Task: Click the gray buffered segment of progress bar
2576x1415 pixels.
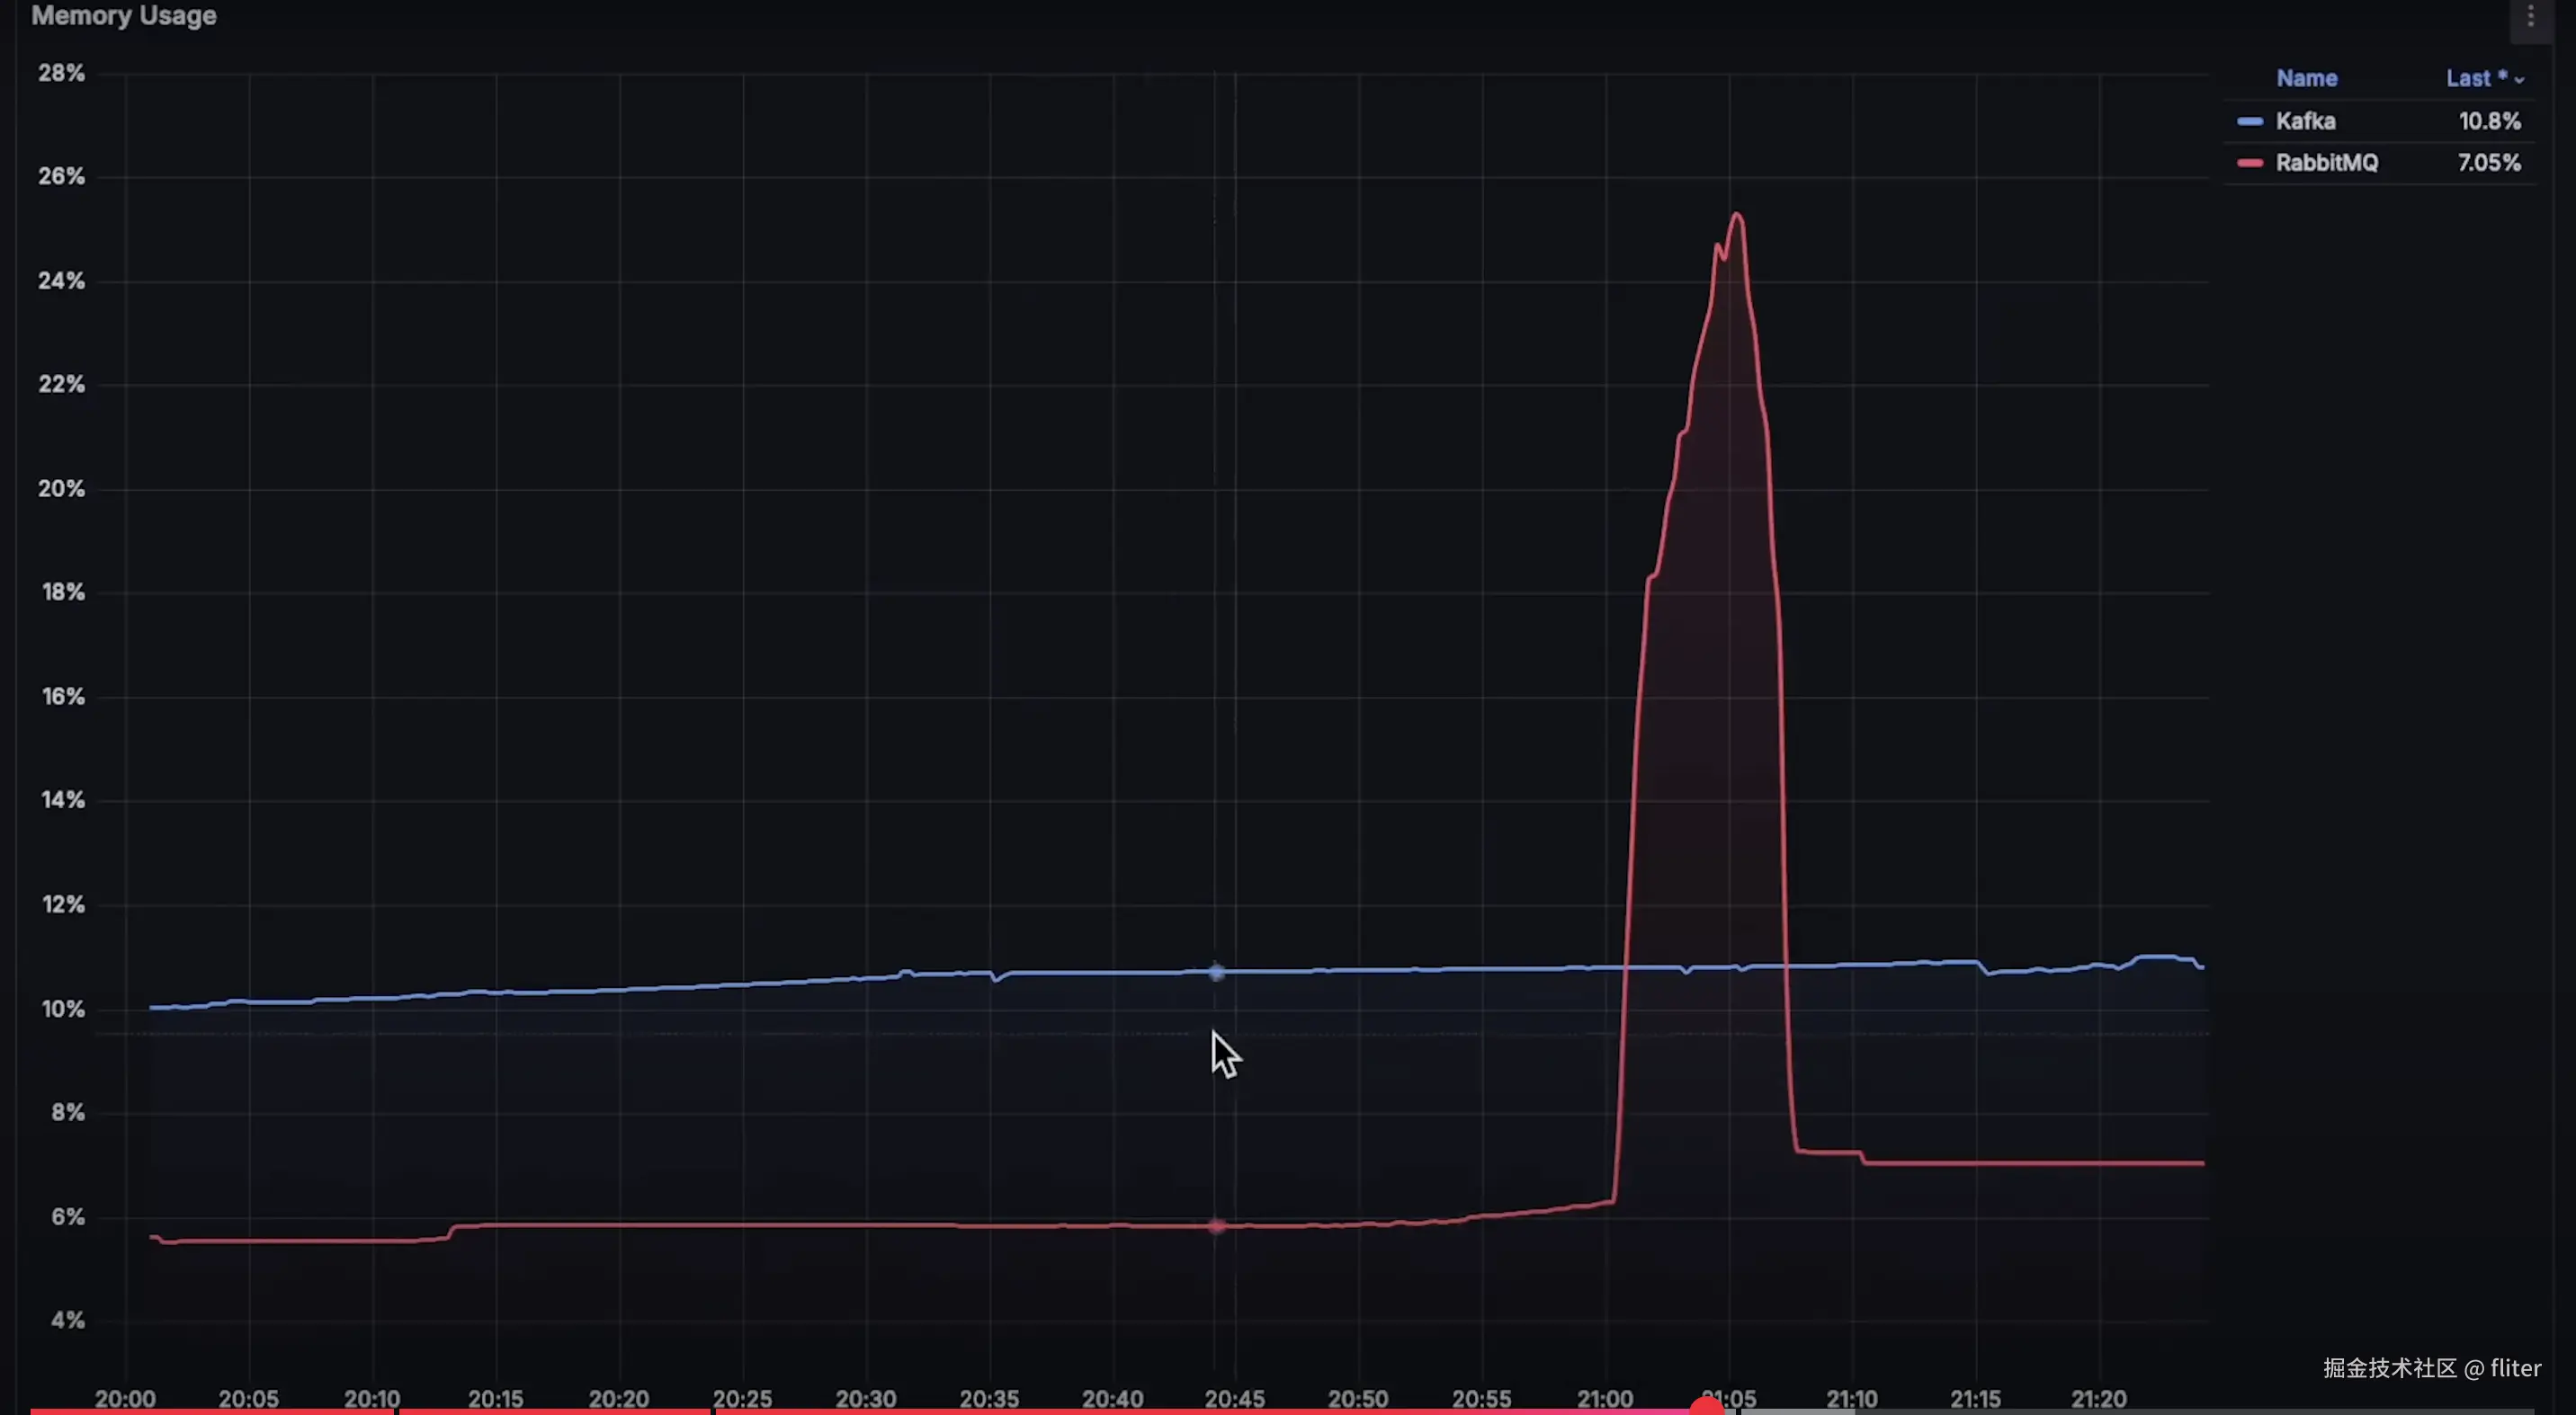Action: coord(1800,1411)
